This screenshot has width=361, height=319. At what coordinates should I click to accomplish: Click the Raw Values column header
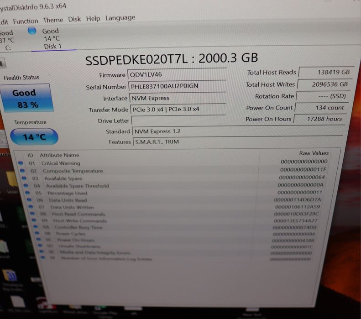[x=314, y=153]
